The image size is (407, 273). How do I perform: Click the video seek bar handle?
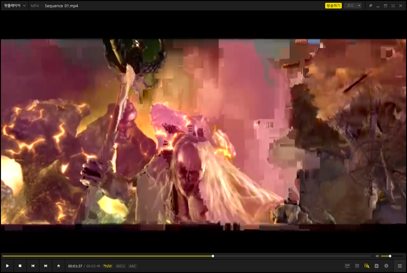(213, 256)
